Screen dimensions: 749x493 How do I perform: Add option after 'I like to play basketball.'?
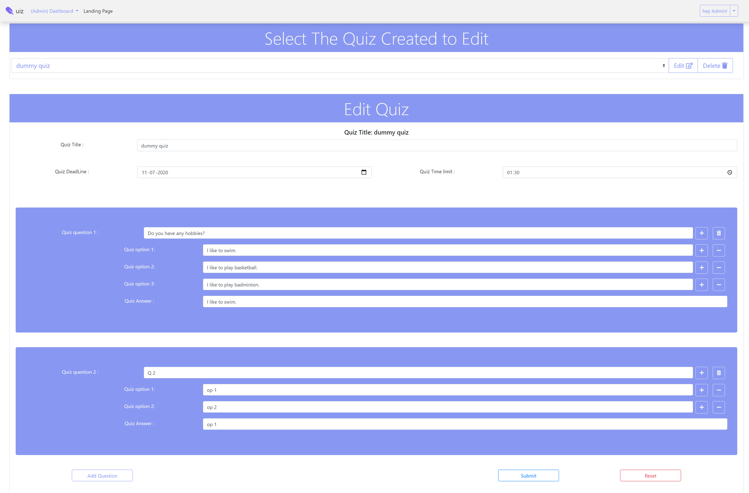point(701,267)
